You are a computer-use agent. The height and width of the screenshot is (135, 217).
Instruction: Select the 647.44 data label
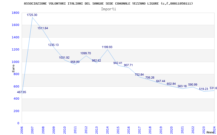(x=161, y=81)
